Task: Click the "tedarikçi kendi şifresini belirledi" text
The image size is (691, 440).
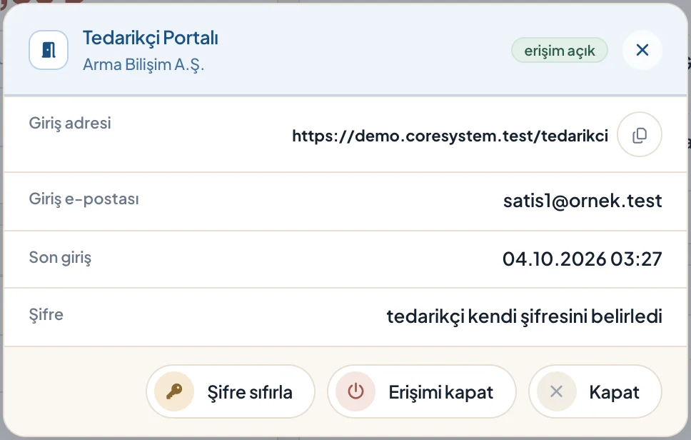Action: [x=525, y=316]
